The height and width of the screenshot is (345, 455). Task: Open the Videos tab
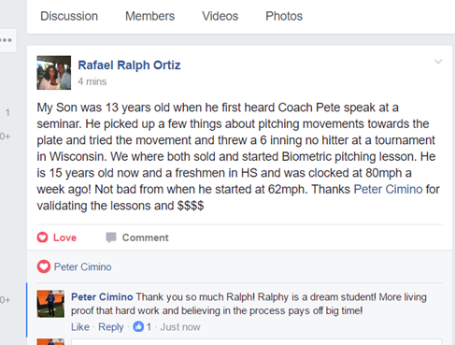(x=220, y=16)
